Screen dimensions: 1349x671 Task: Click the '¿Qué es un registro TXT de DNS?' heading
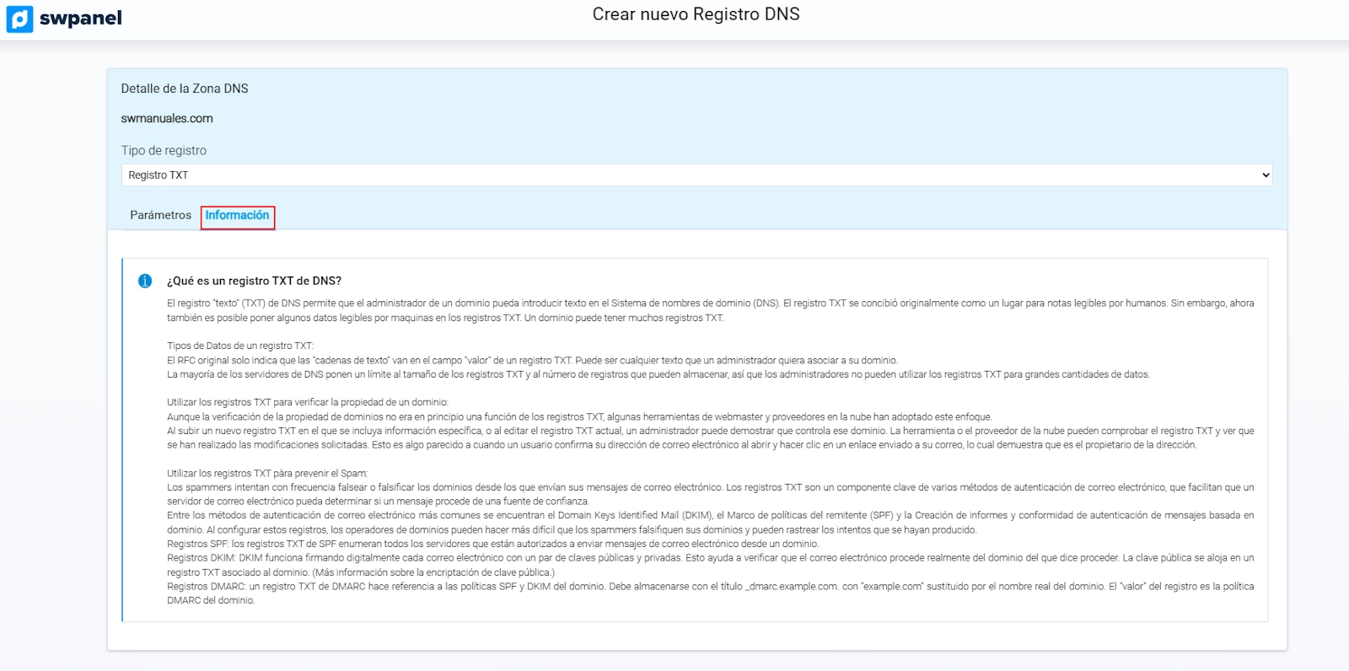pyautogui.click(x=254, y=281)
